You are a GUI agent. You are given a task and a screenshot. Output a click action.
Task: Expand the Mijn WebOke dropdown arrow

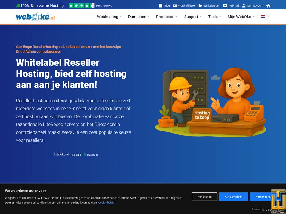pyautogui.click(x=253, y=17)
